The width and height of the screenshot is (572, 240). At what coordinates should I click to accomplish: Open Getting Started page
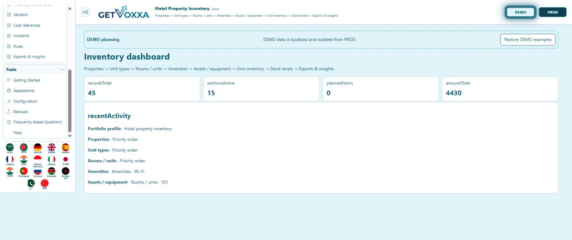coord(27,80)
